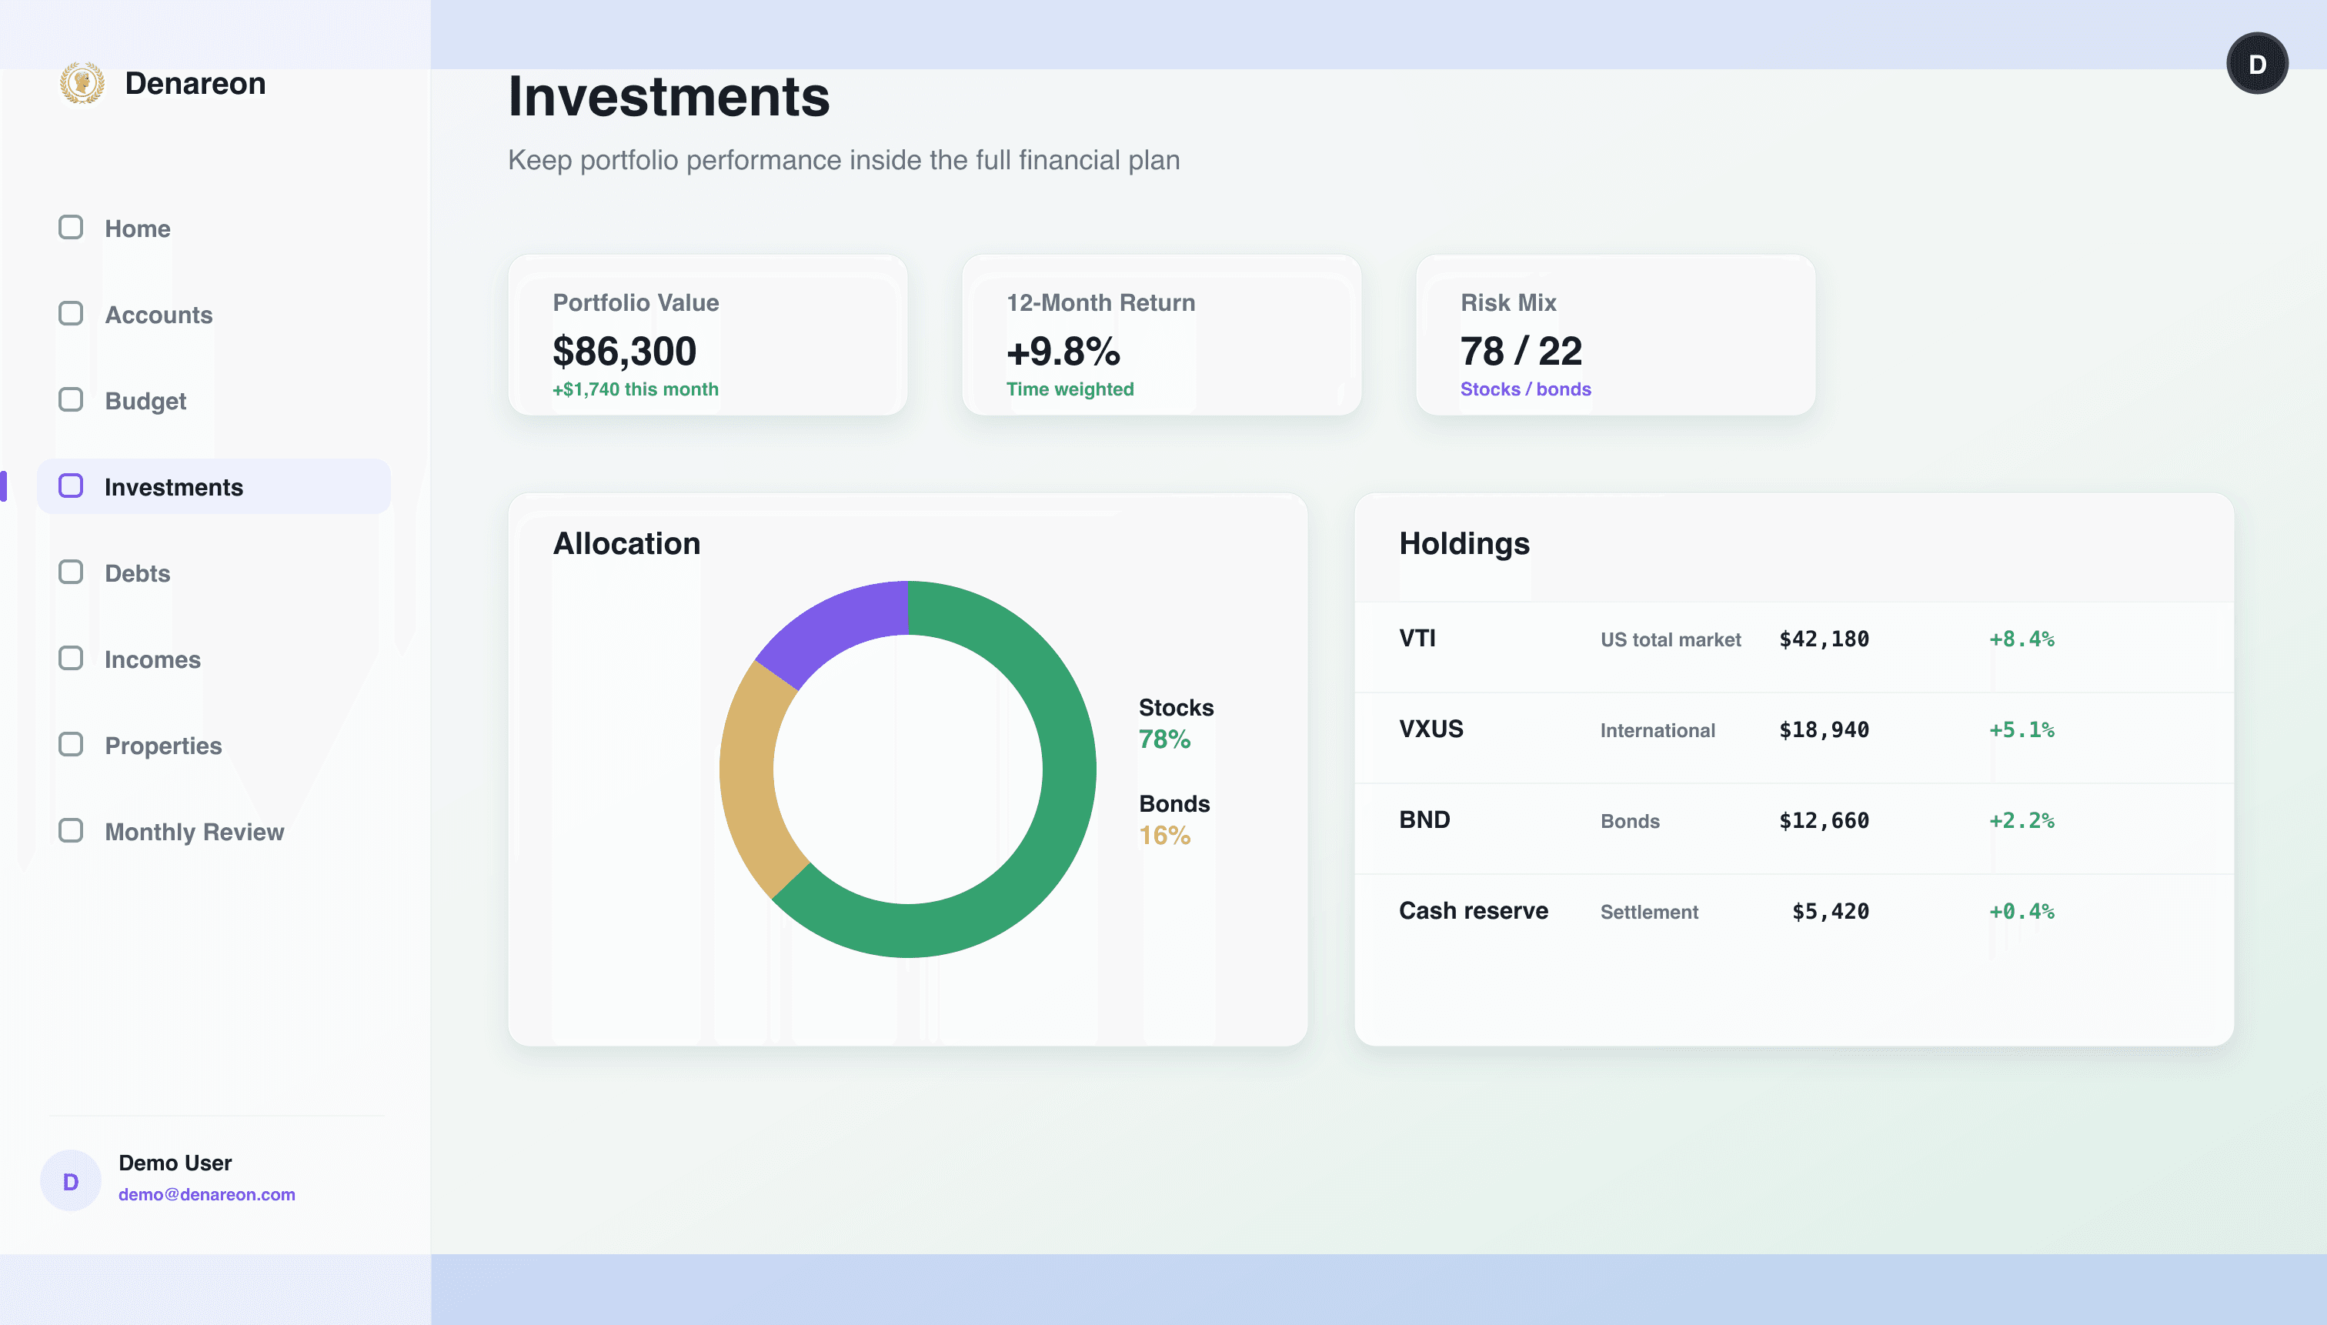Open the dark D profile avatar
This screenshot has height=1325, width=2327.
(2257, 64)
